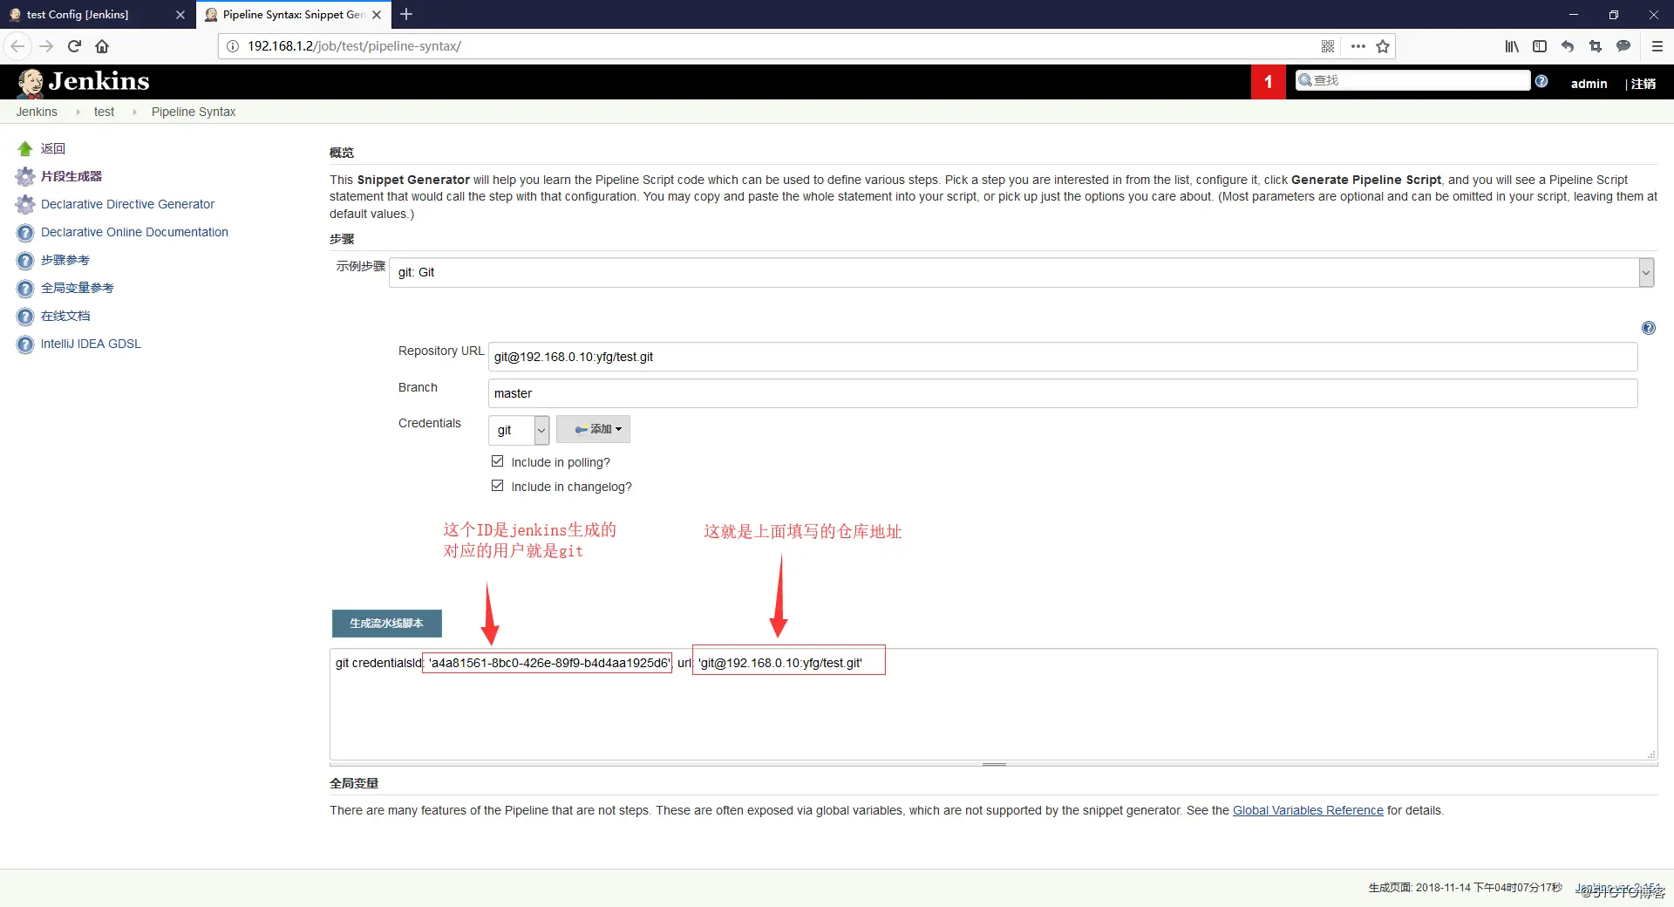Click the Declarative Directive Generator gear icon

point(25,205)
